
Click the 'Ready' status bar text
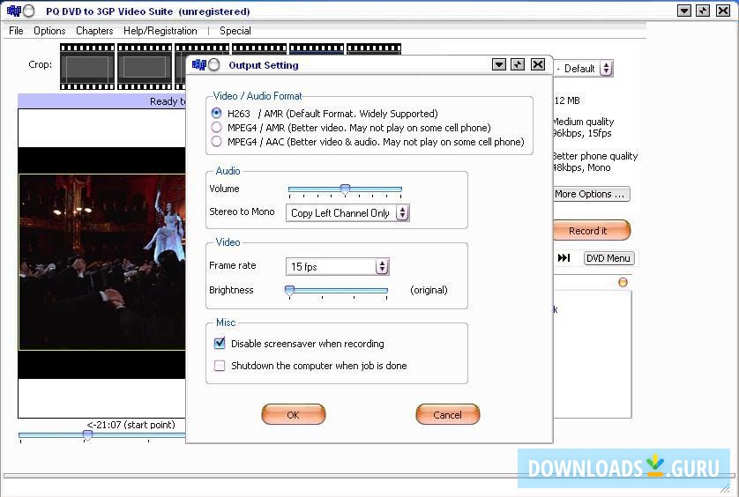coord(167,101)
